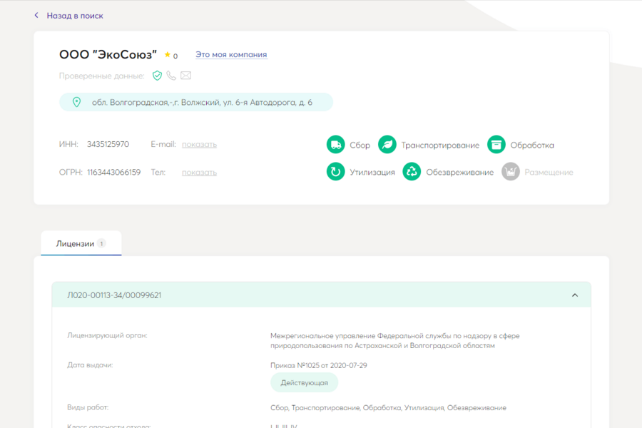642x428 pixels.
Task: Click the Утилизация circular arrow icon
Action: 335,172
